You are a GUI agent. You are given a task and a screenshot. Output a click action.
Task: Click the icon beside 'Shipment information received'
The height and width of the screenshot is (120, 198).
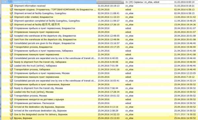point(11,6)
